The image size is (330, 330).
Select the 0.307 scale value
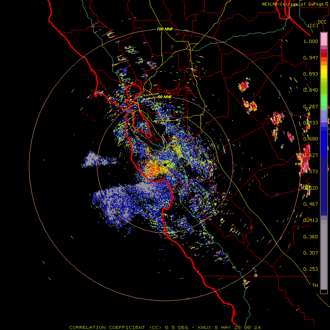pyautogui.click(x=311, y=253)
